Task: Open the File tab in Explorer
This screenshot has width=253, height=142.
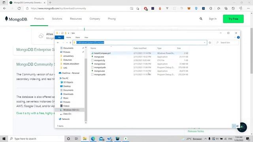Action: (59, 37)
